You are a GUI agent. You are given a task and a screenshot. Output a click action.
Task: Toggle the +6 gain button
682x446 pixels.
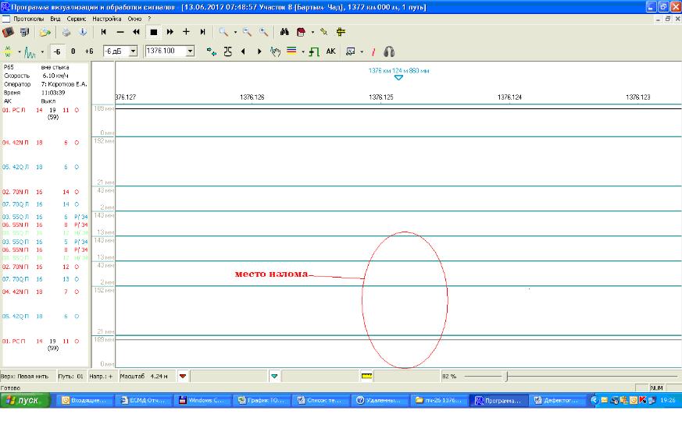click(x=89, y=51)
